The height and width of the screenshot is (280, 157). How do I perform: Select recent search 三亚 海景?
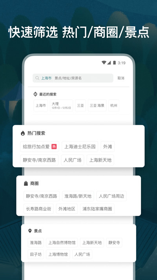pyautogui.click(x=97, y=106)
